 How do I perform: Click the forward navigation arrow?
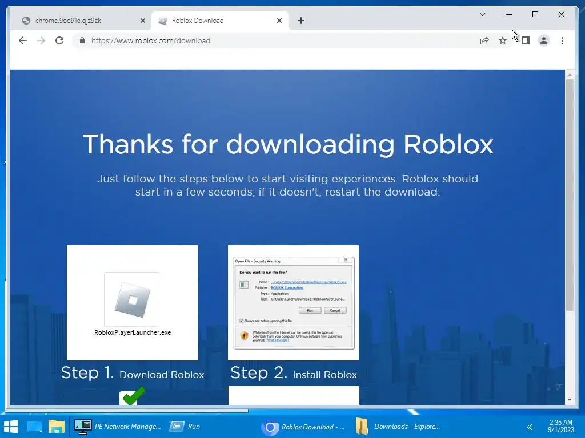point(41,40)
